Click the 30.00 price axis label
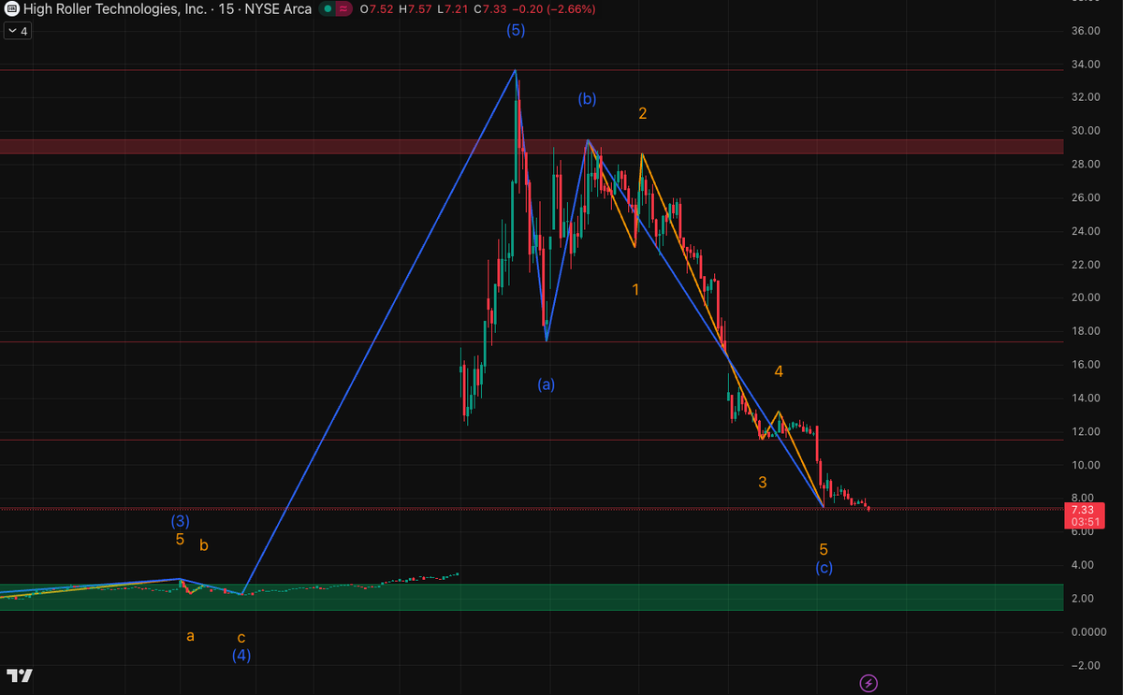This screenshot has height=695, width=1123. [1085, 131]
